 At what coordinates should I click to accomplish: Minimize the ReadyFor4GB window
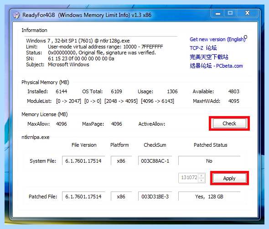click(218, 13)
